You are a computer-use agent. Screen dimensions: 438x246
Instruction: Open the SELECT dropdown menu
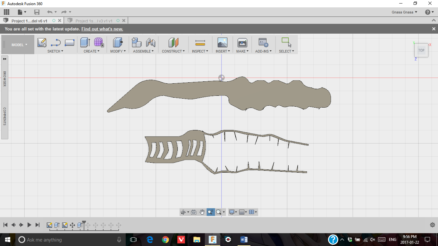(286, 51)
